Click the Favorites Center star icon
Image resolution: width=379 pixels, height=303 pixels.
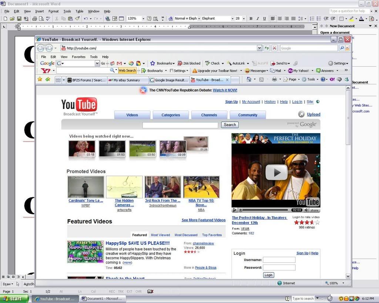[40, 79]
